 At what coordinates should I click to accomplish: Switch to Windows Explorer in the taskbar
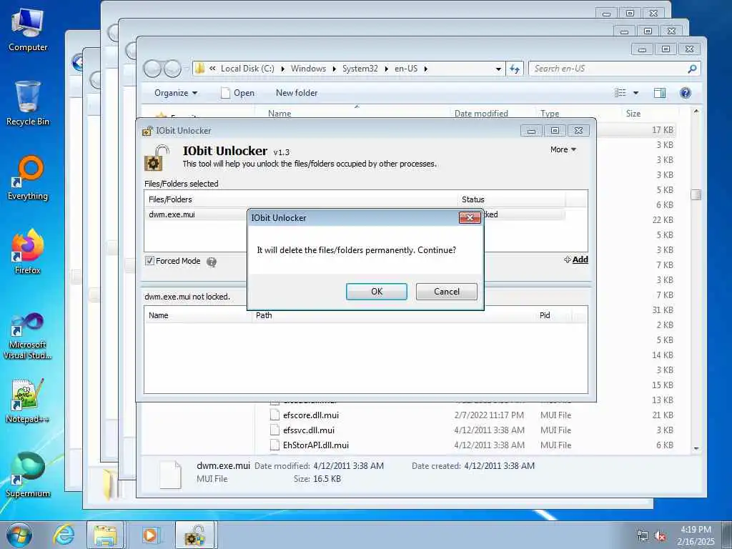pos(105,535)
